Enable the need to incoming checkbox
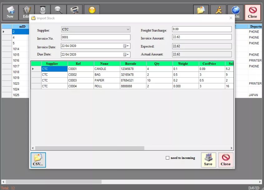 pyautogui.click(x=168, y=158)
